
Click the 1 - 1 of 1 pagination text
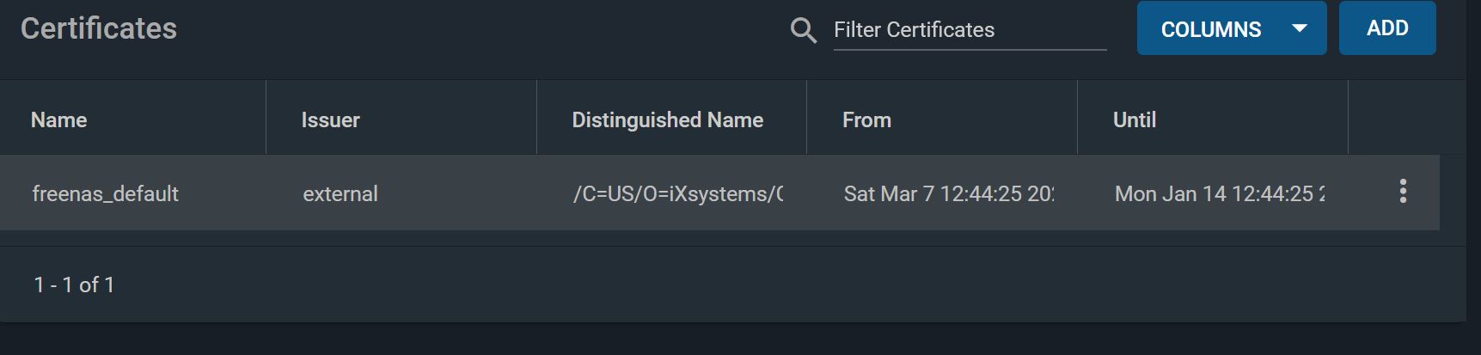74,285
